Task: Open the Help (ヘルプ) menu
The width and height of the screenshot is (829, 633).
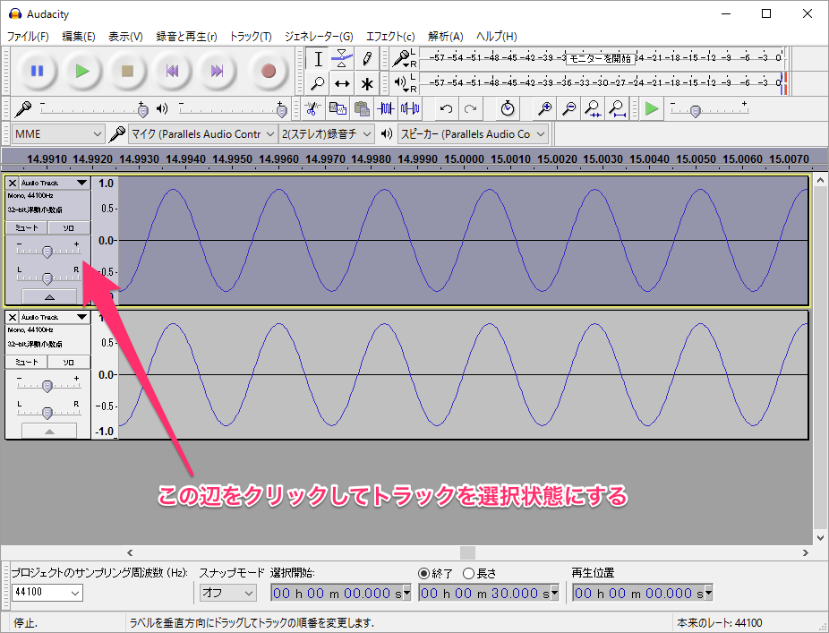Action: (x=497, y=37)
